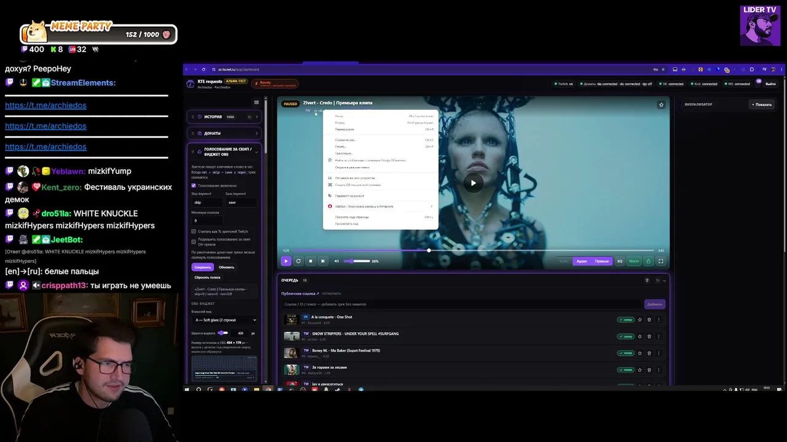Choose Перевести на русский in context menu
This screenshot has width=787, height=442.
381,196
